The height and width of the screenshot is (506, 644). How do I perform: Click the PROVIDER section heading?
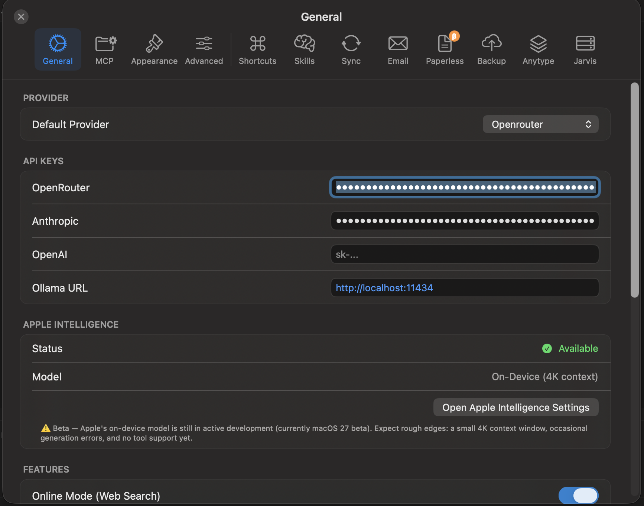(46, 98)
